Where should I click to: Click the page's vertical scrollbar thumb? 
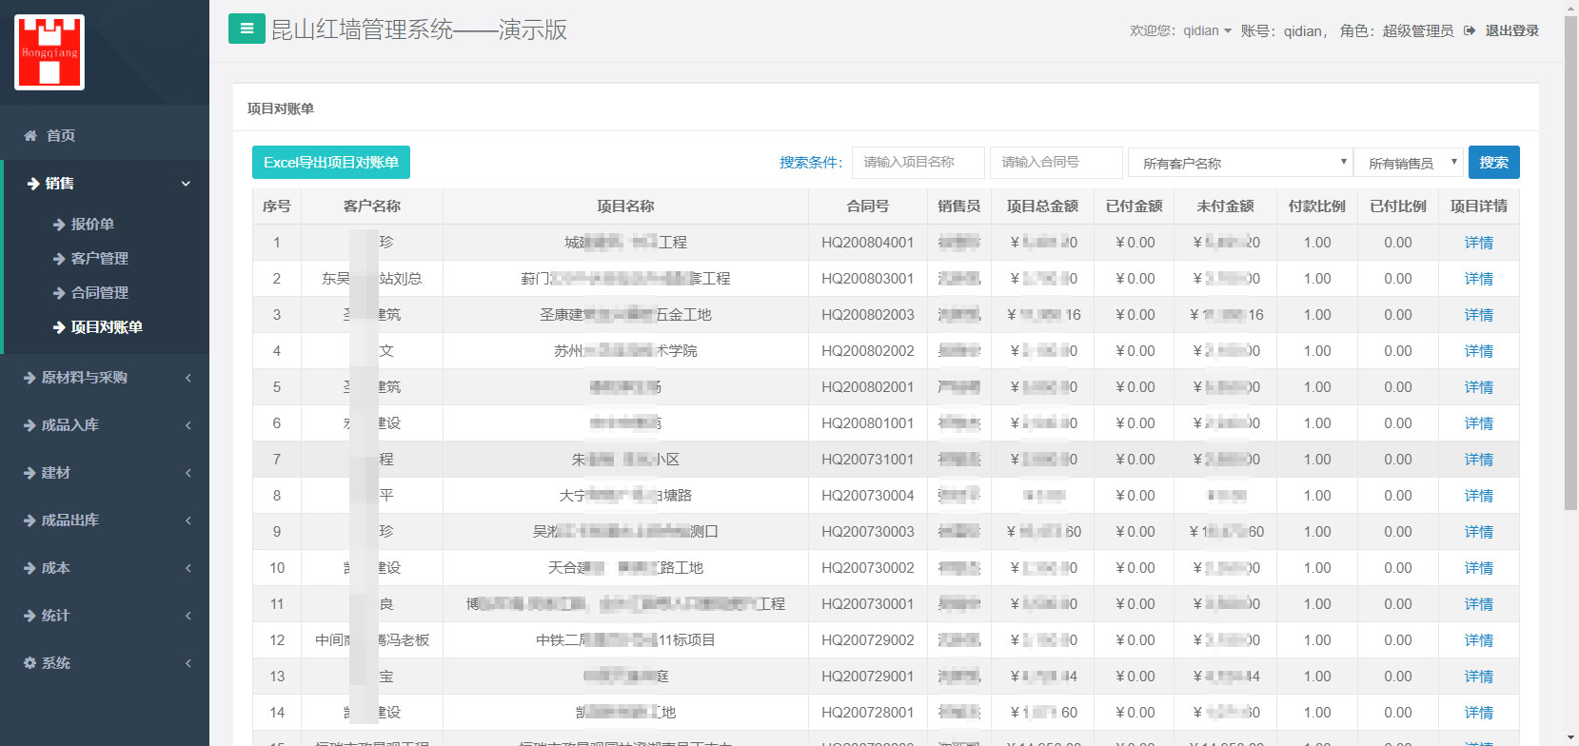[1570, 263]
